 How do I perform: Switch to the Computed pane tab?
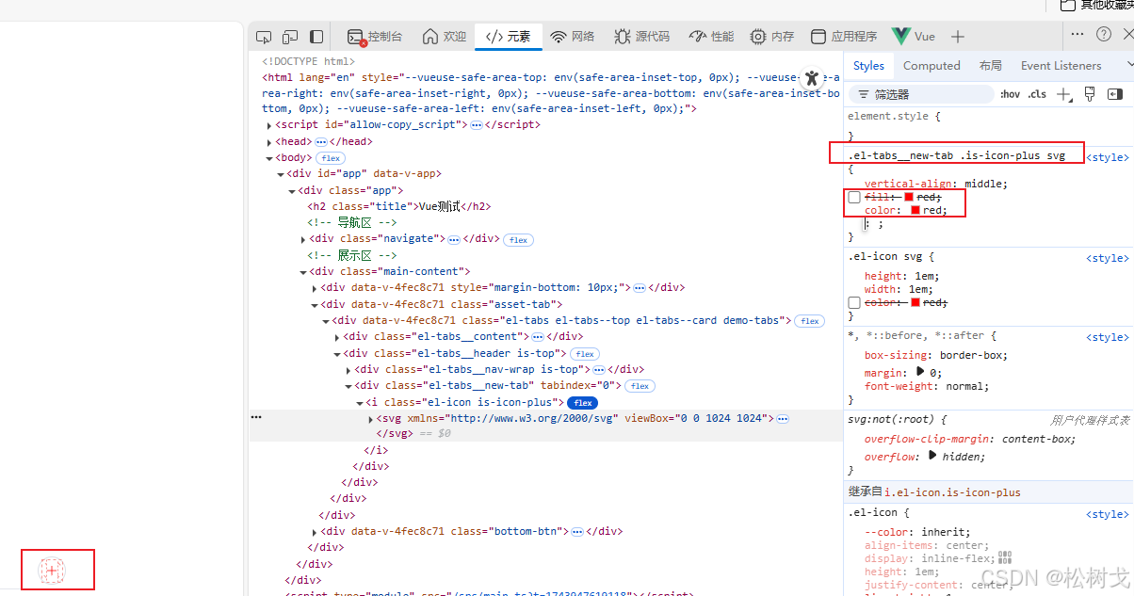click(931, 65)
